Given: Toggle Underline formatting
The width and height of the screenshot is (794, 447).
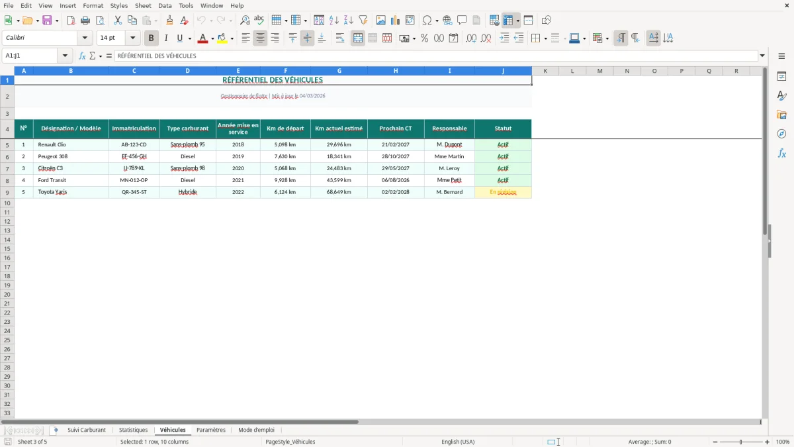Looking at the screenshot, I should tap(179, 38).
